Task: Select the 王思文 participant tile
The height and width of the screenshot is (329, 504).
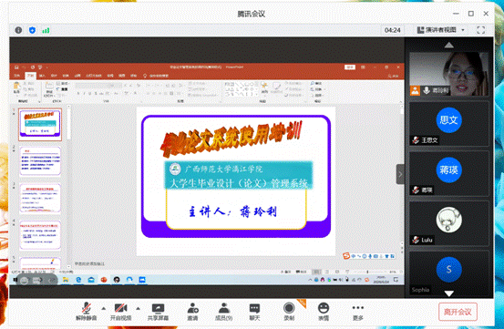Action: (449, 124)
